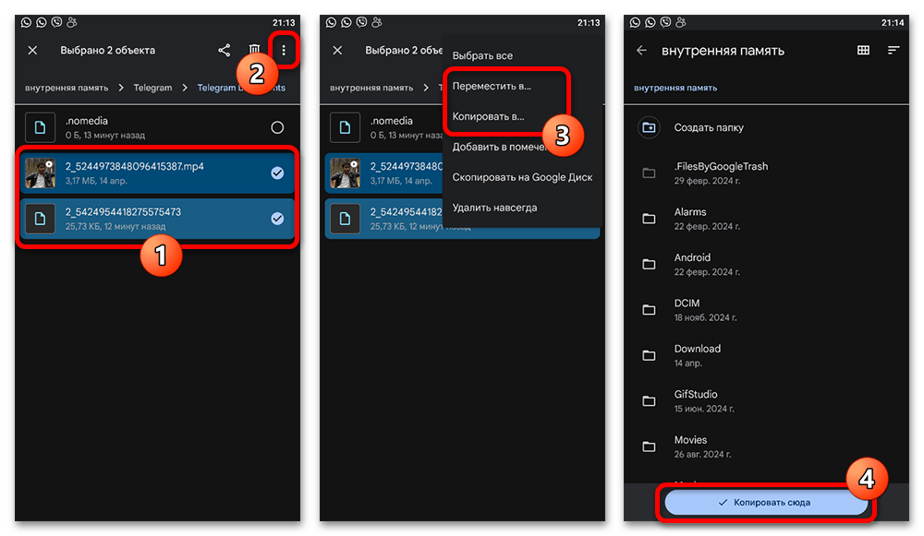This screenshot has height=536, width=924.
Task: Select the .nomedia file's empty circle in the left screen
Action: click(x=277, y=127)
